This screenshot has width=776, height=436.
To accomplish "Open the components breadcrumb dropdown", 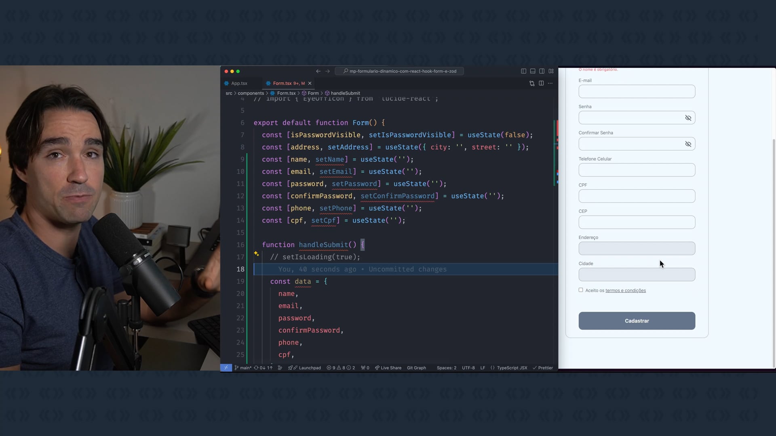I will (251, 93).
